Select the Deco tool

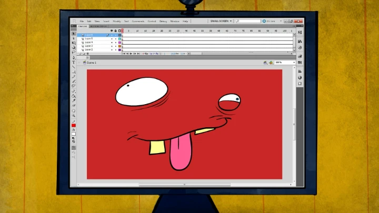[x=74, y=86]
